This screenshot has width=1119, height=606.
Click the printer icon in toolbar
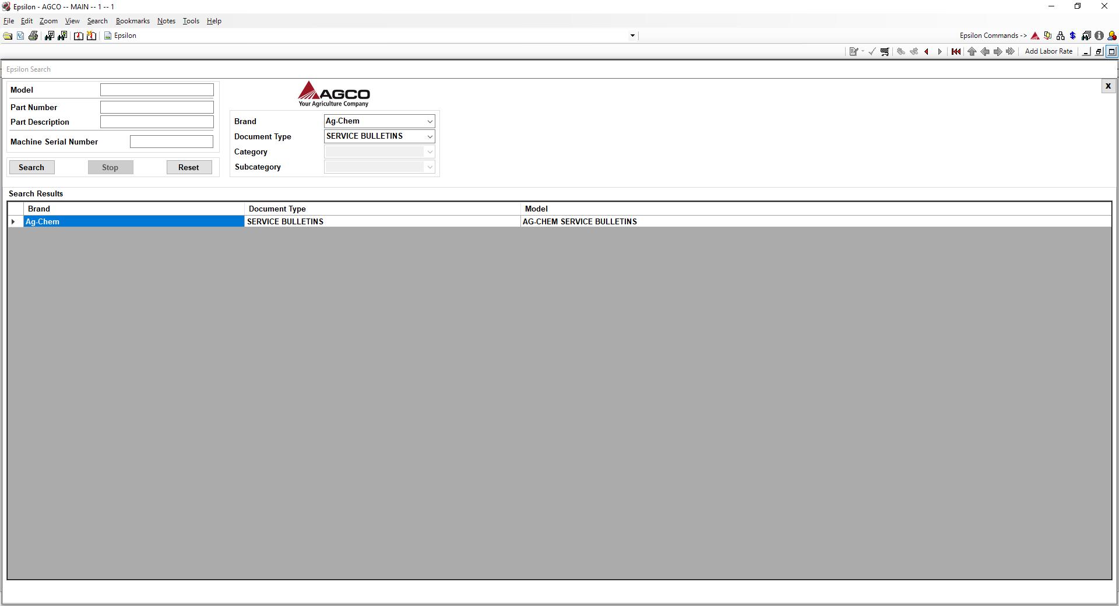coord(33,36)
